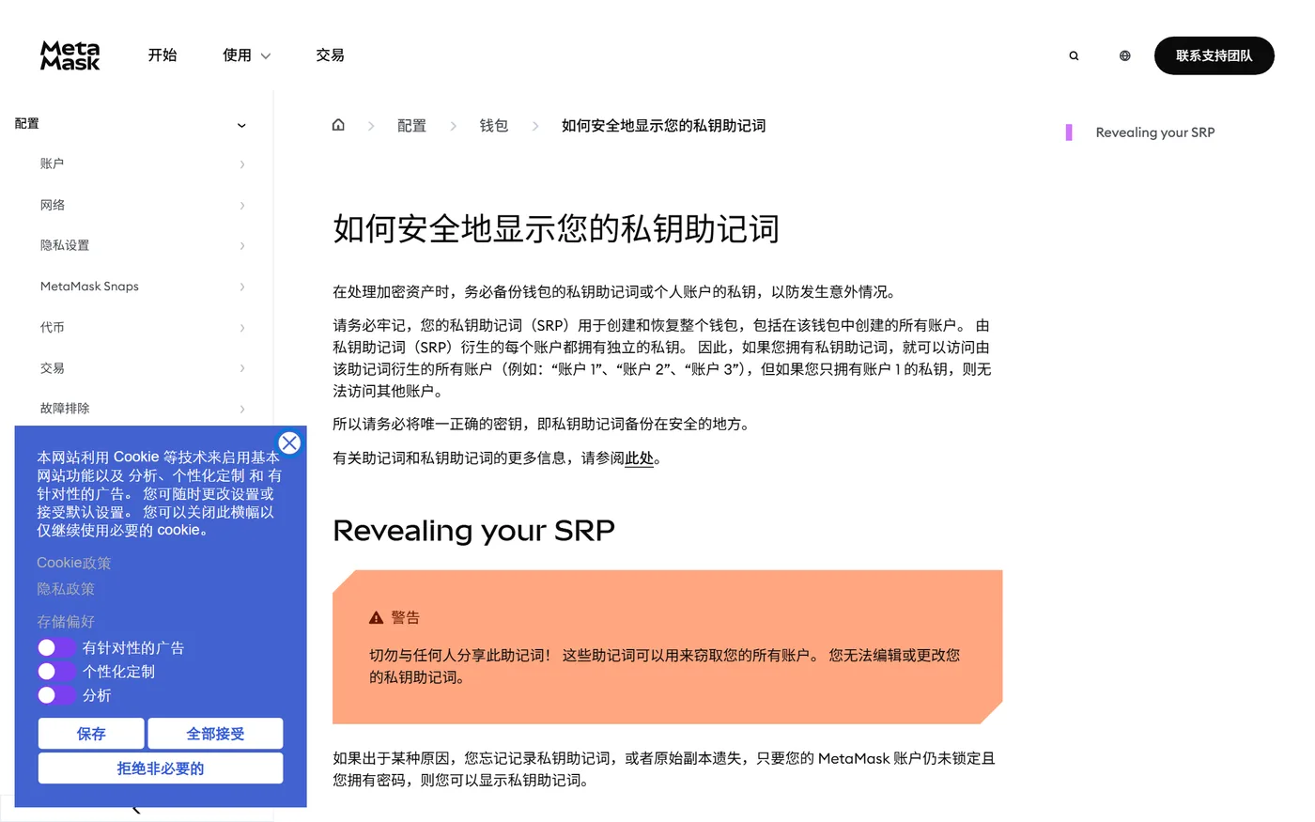Viewport: 1315px width, 822px height.
Task: Open the 开始 navigation menu item
Action: click(162, 55)
